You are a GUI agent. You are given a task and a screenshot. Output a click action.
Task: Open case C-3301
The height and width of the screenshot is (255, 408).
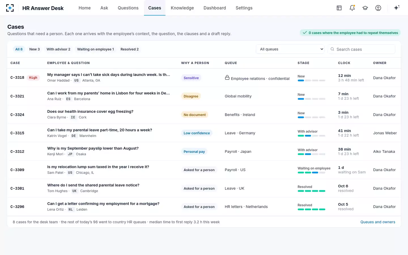[x=17, y=188]
